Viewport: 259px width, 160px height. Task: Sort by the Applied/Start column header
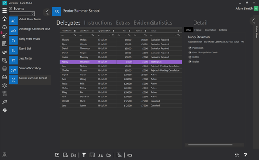click(104, 31)
